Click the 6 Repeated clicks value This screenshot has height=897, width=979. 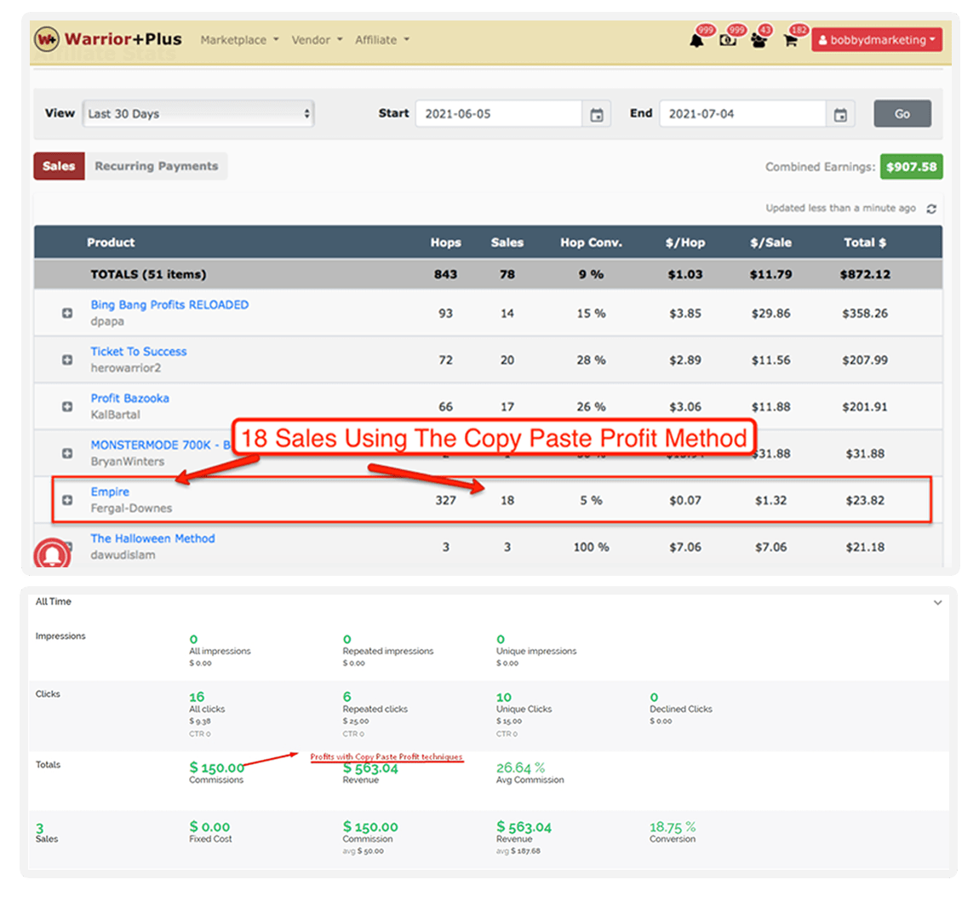347,697
